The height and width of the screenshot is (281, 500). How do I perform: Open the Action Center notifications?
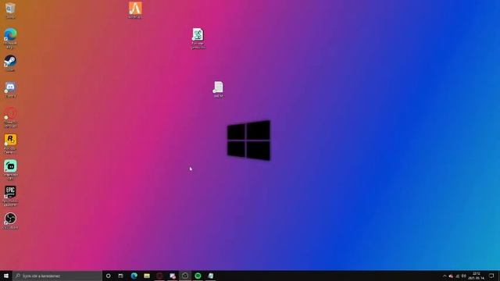pos(491,276)
